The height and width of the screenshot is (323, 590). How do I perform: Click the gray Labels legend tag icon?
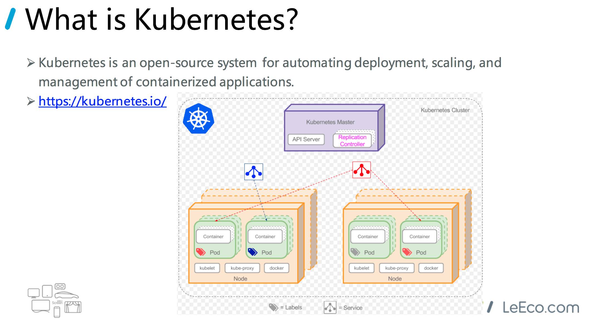(x=274, y=307)
